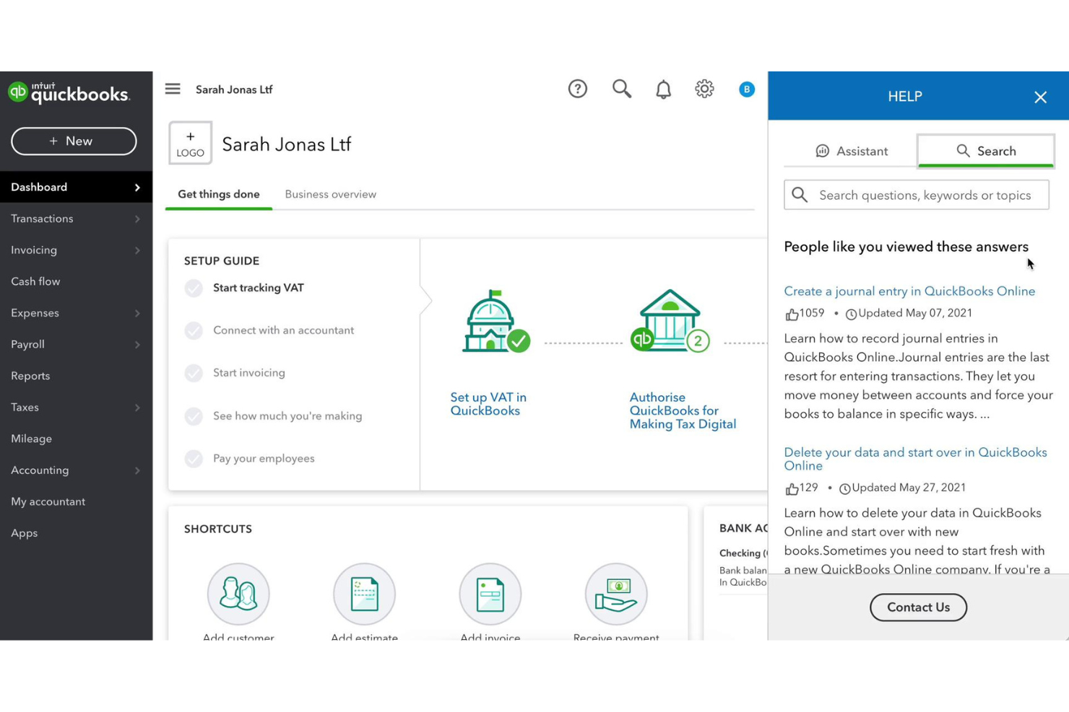Click the Authorise Making Tax Digital icon

(x=670, y=321)
